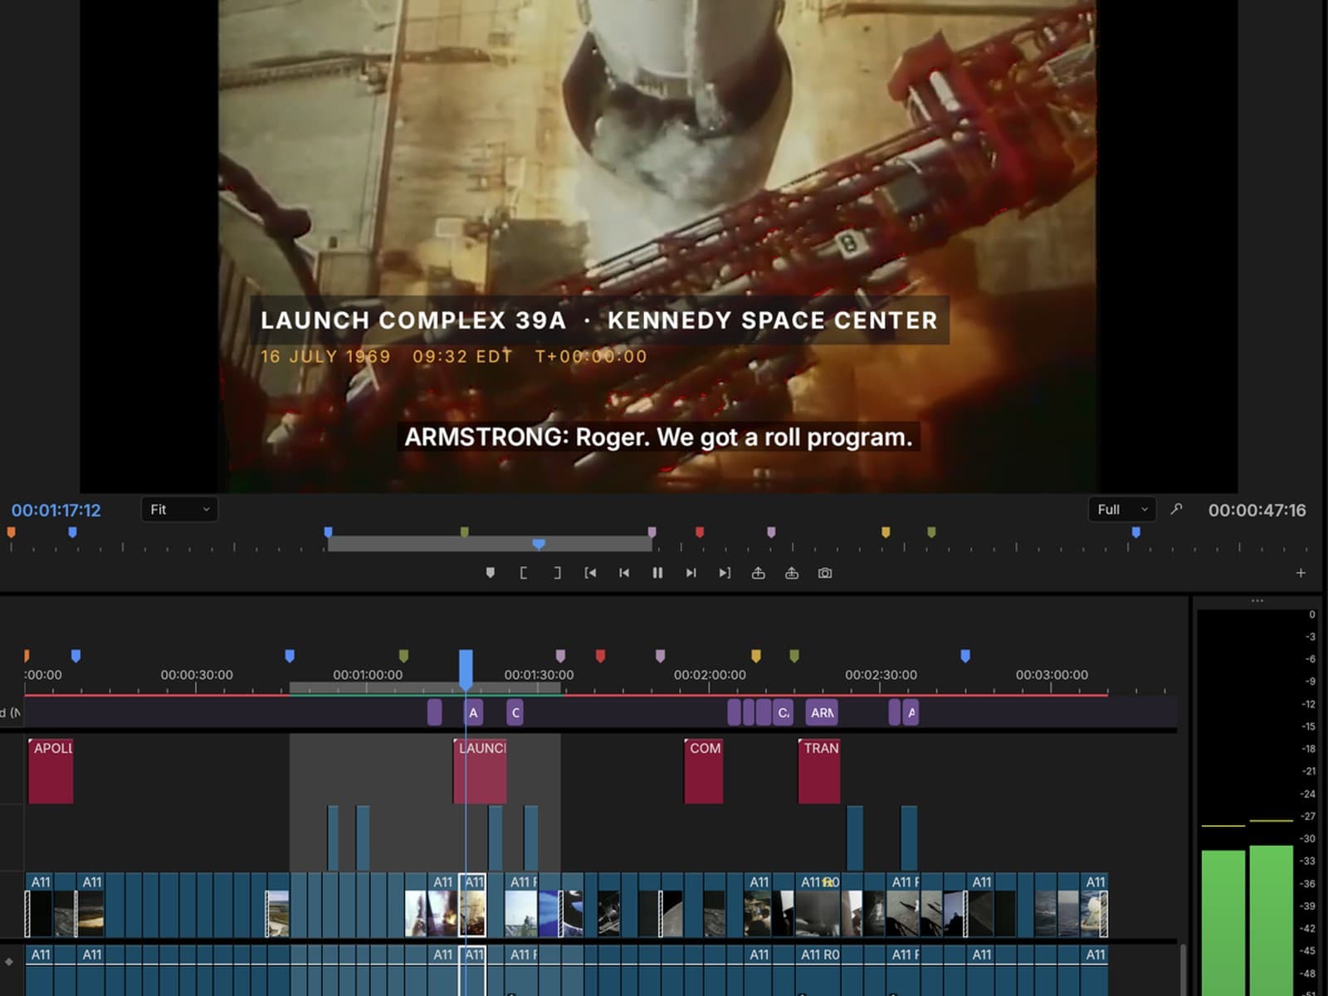Image resolution: width=1328 pixels, height=996 pixels.
Task: Select the yellow marker on the Program monitor ruler
Action: pos(886,532)
